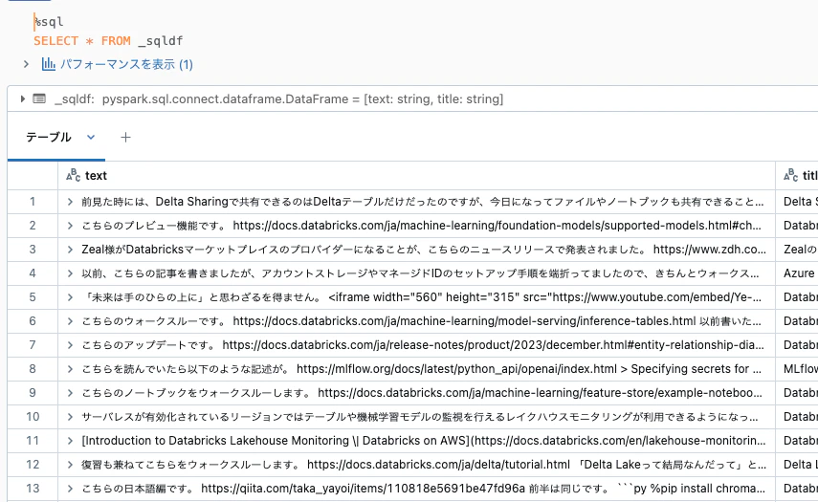Expand row 5 text cell with iframe

pyautogui.click(x=70, y=297)
